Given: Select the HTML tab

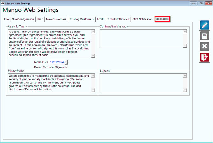Looking at the screenshot, I should [x=101, y=19].
